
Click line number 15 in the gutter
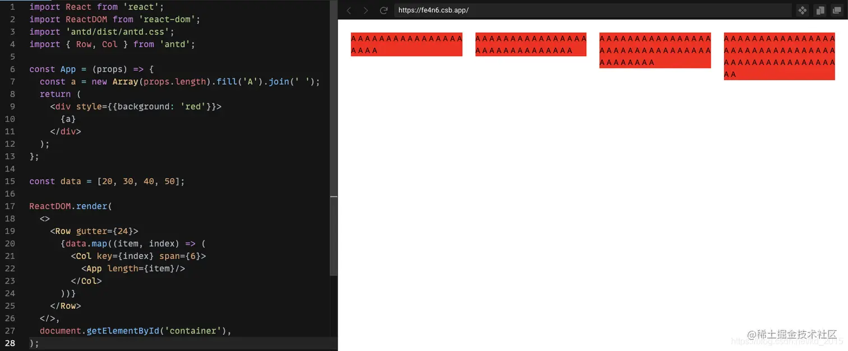pyautogui.click(x=10, y=181)
